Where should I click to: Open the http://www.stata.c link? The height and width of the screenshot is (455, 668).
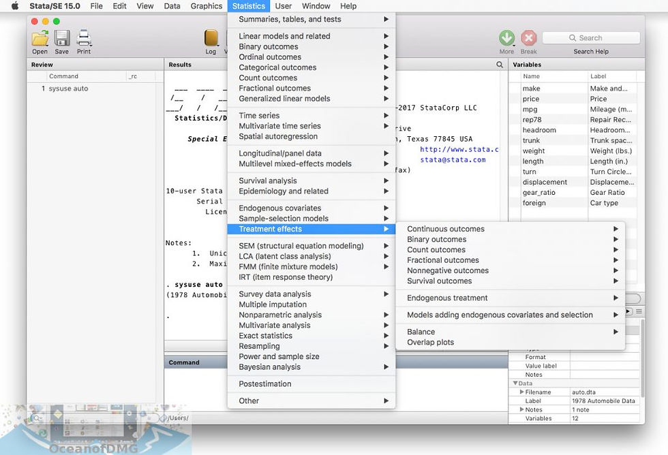(x=459, y=149)
